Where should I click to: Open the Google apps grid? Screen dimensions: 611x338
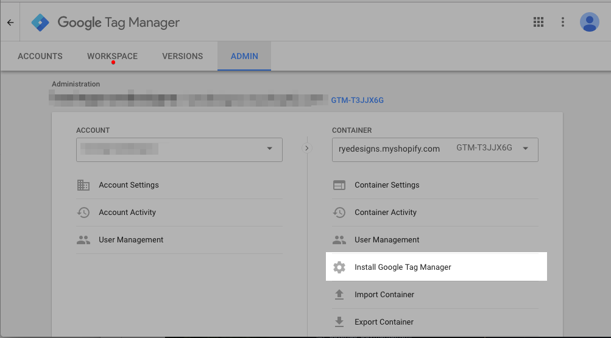click(539, 22)
